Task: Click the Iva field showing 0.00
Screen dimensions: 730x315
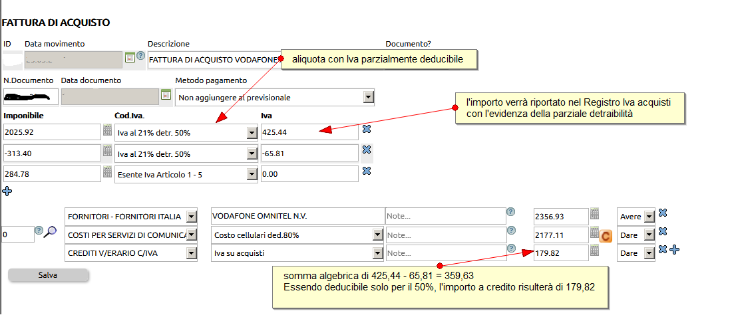Action: (x=309, y=173)
